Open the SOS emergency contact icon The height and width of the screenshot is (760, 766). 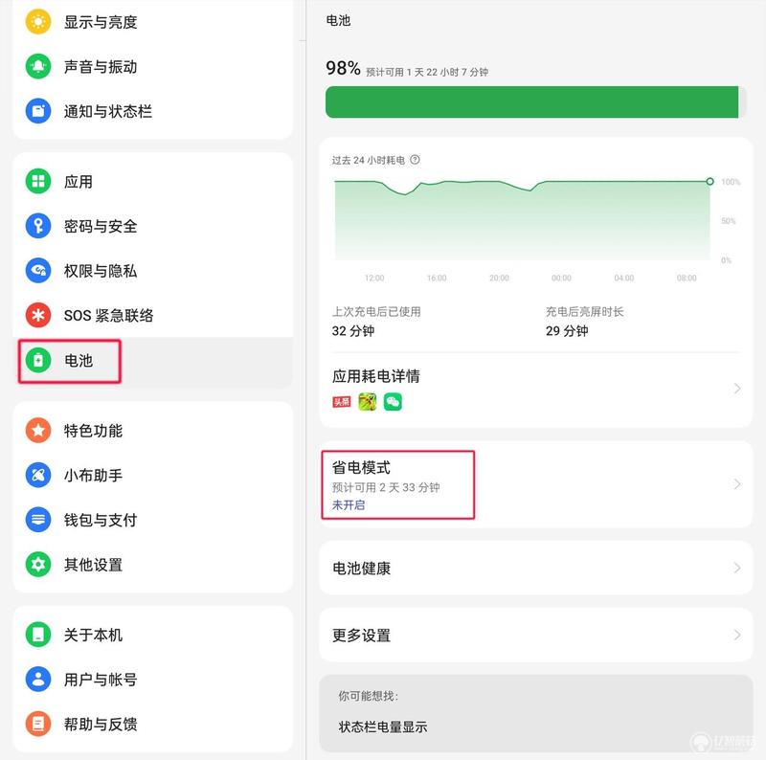[38, 315]
